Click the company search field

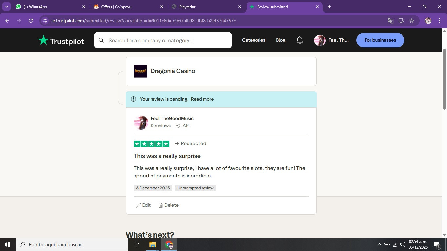163,40
